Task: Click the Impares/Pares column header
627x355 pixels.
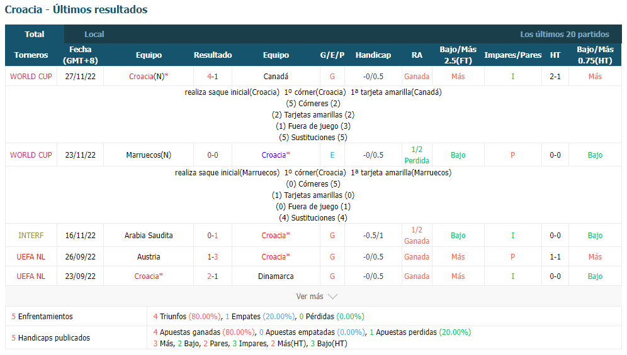Action: click(x=512, y=55)
